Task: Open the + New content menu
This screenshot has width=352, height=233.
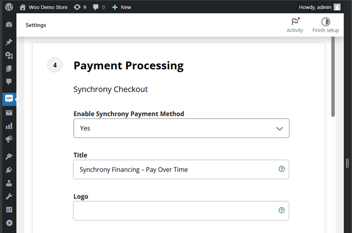Action: (122, 7)
